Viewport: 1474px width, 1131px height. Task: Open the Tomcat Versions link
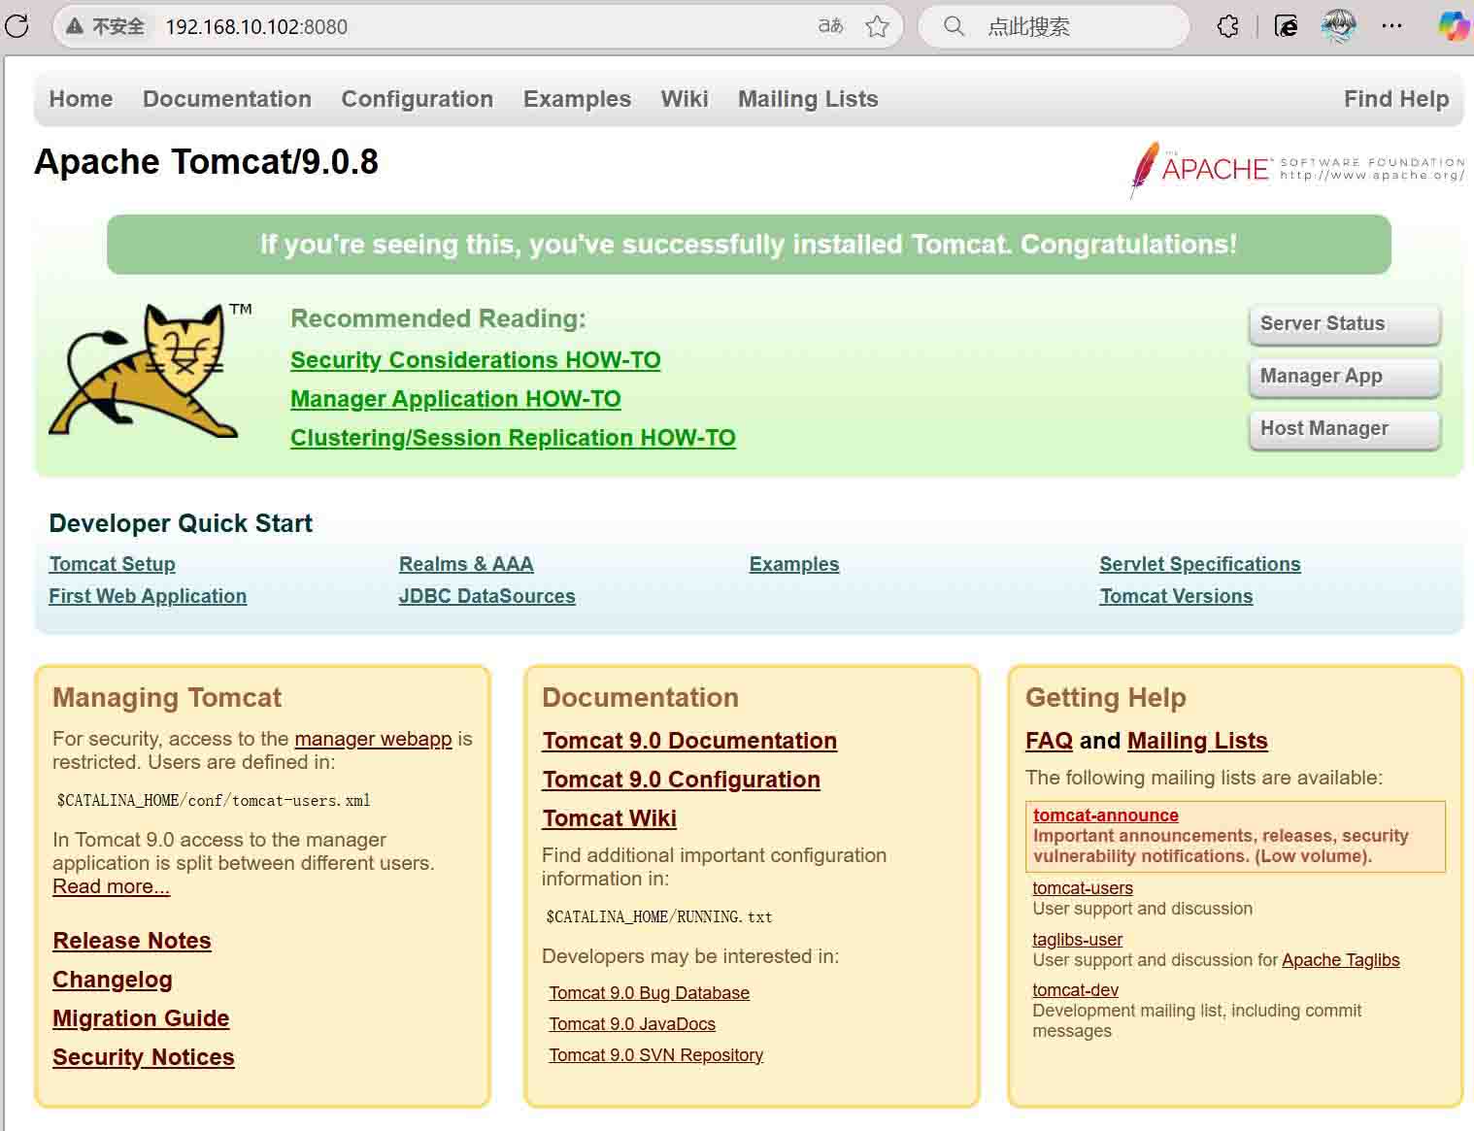coord(1176,596)
